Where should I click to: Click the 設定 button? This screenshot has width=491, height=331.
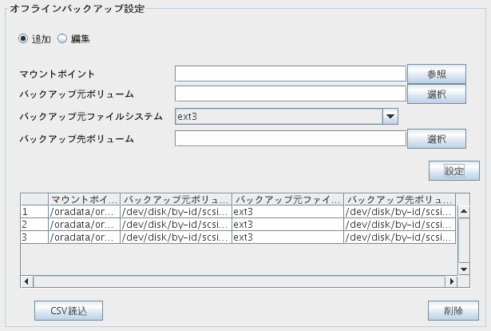(x=454, y=171)
